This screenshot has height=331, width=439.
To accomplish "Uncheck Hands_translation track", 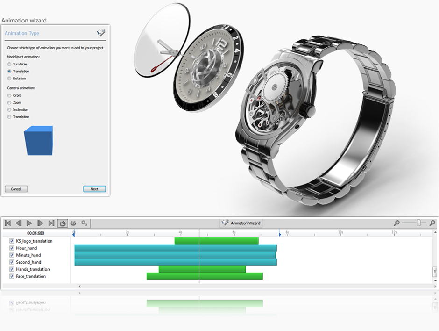I will [12, 269].
